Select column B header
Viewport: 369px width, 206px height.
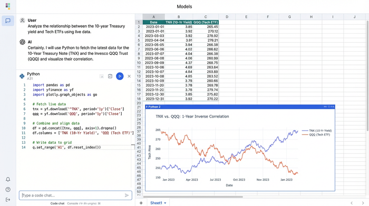[x=179, y=17]
